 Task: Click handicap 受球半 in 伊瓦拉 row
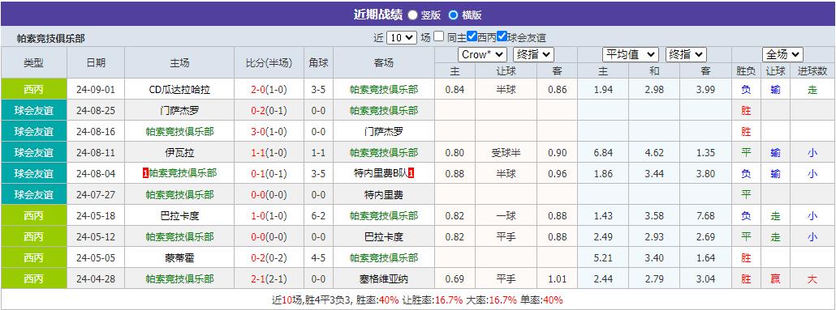(506, 153)
